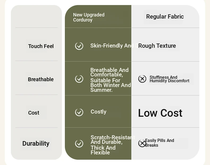Click the Skin-Friendly And text
210x165 pixels.
112,46
